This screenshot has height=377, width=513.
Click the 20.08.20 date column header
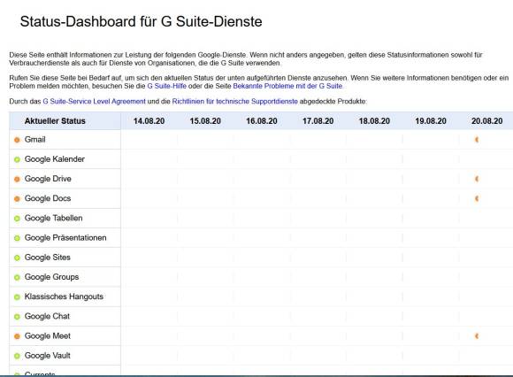[486, 121]
